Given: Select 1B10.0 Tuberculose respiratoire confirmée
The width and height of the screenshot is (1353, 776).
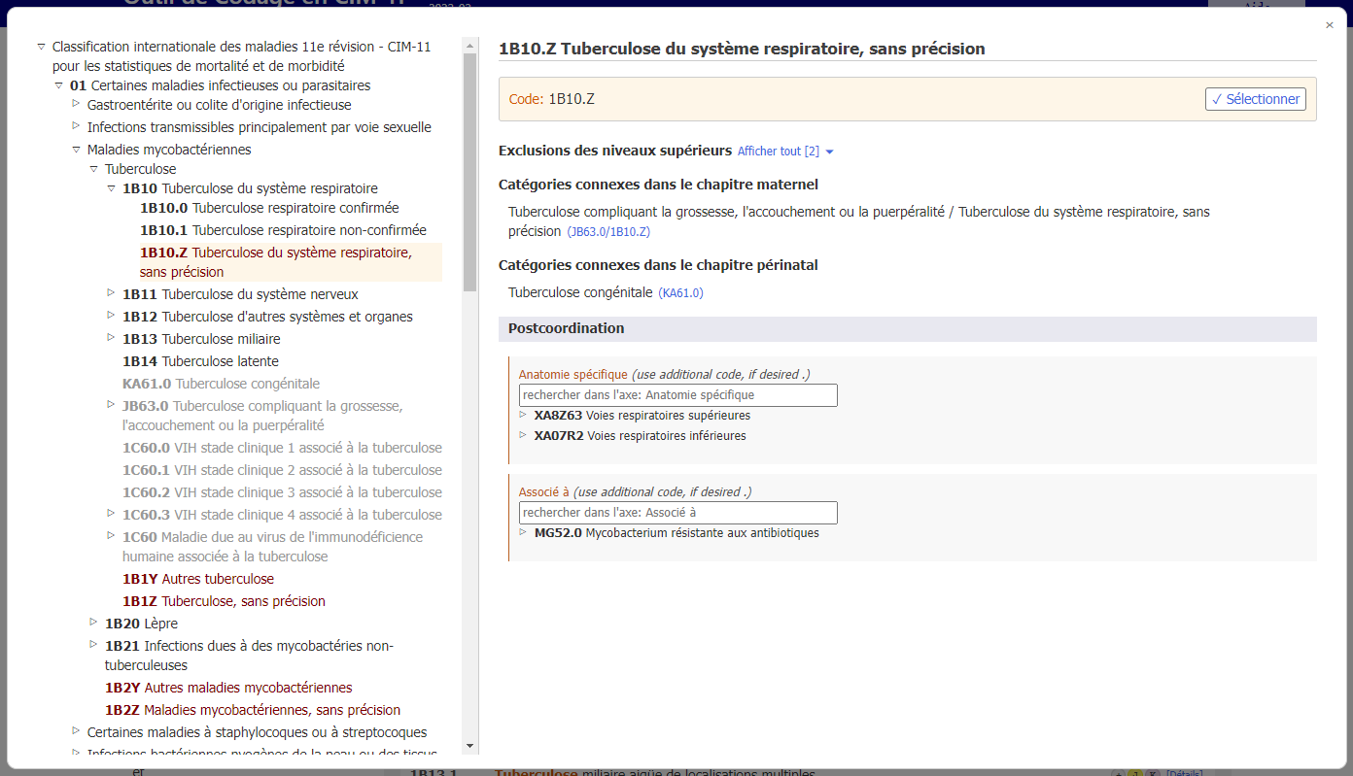Looking at the screenshot, I should 269,208.
